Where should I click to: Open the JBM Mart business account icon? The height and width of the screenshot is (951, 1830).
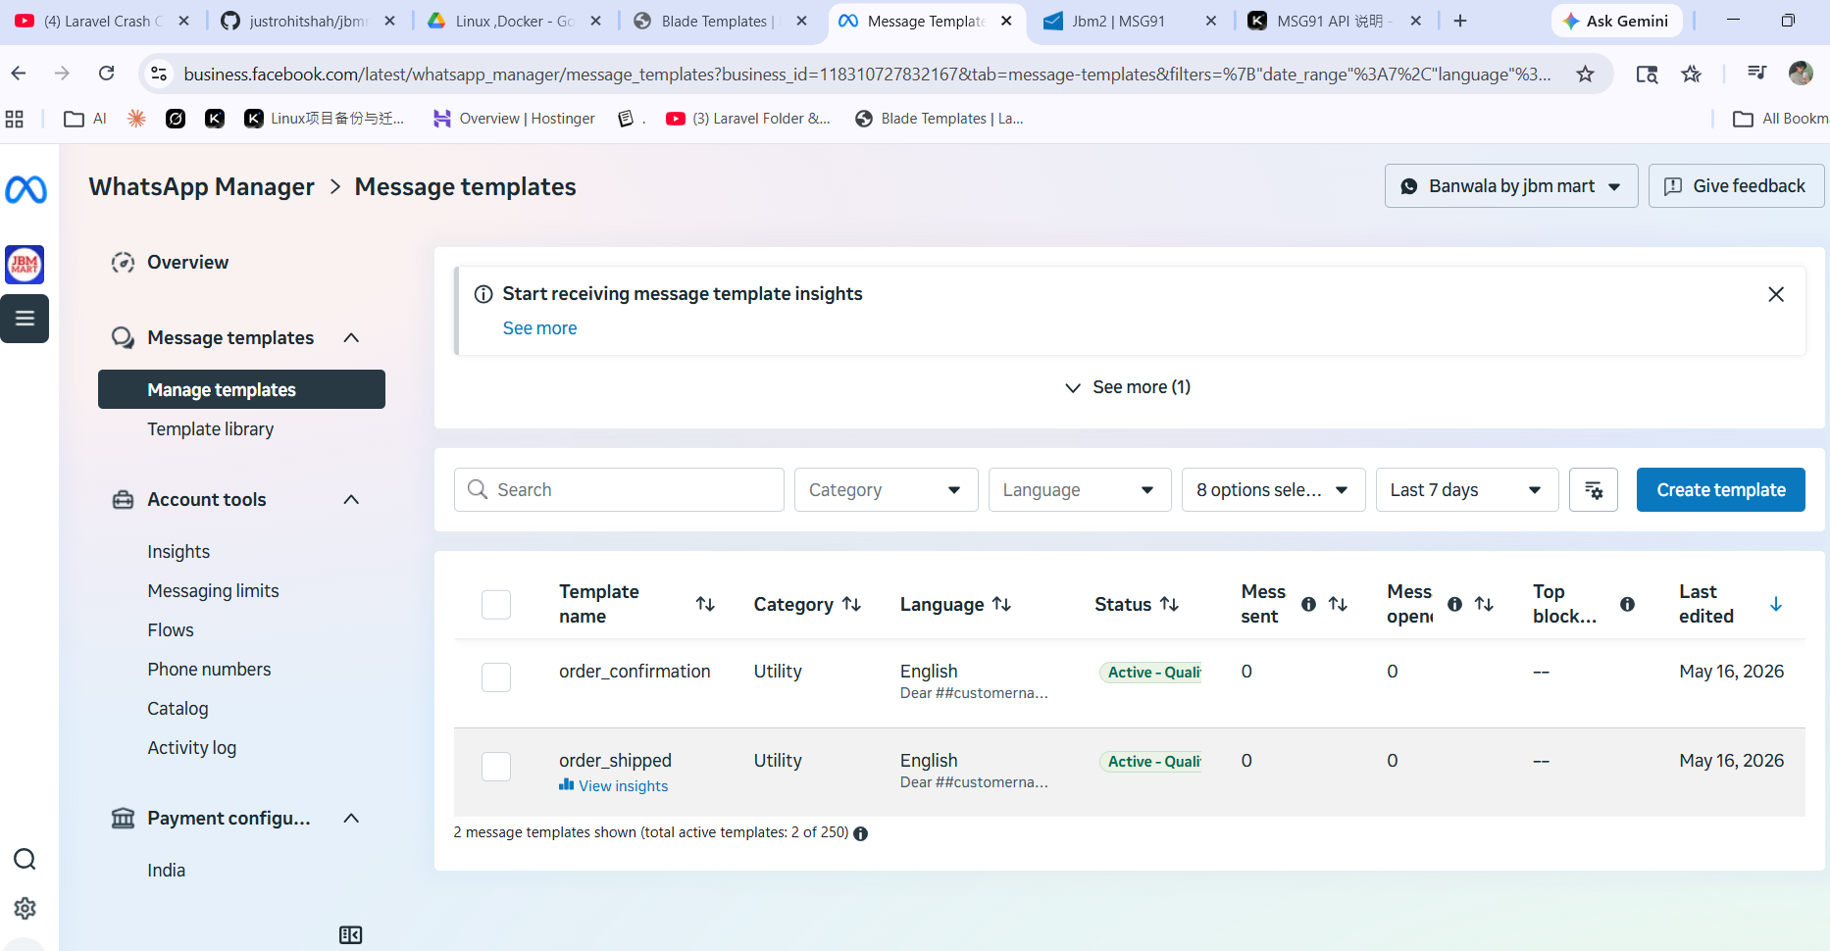25,265
